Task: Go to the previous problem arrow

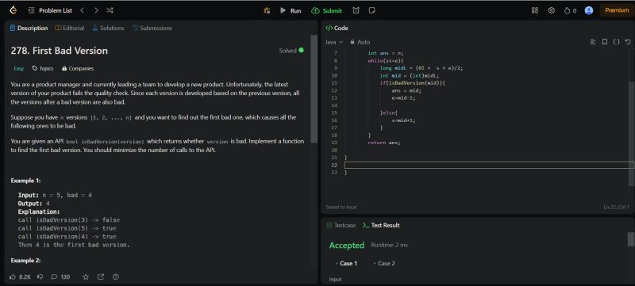Action: [83, 10]
